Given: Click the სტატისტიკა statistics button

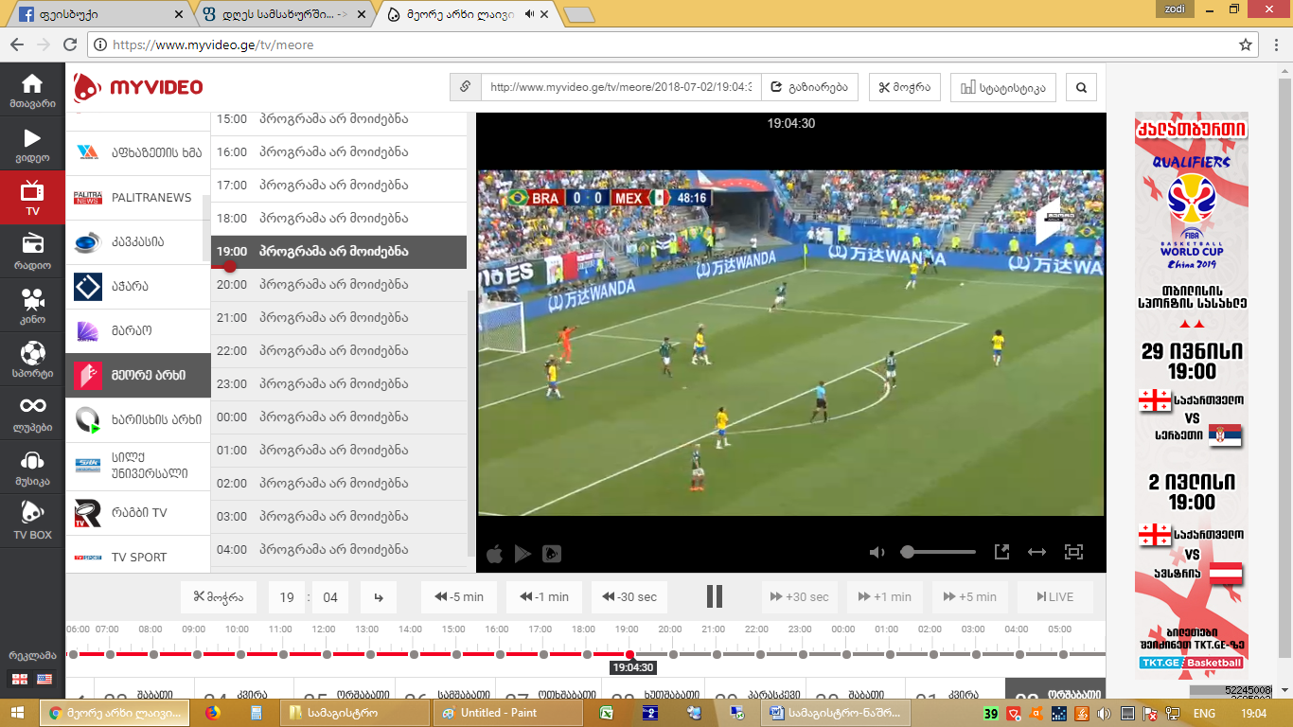Looking at the screenshot, I should click(1003, 88).
